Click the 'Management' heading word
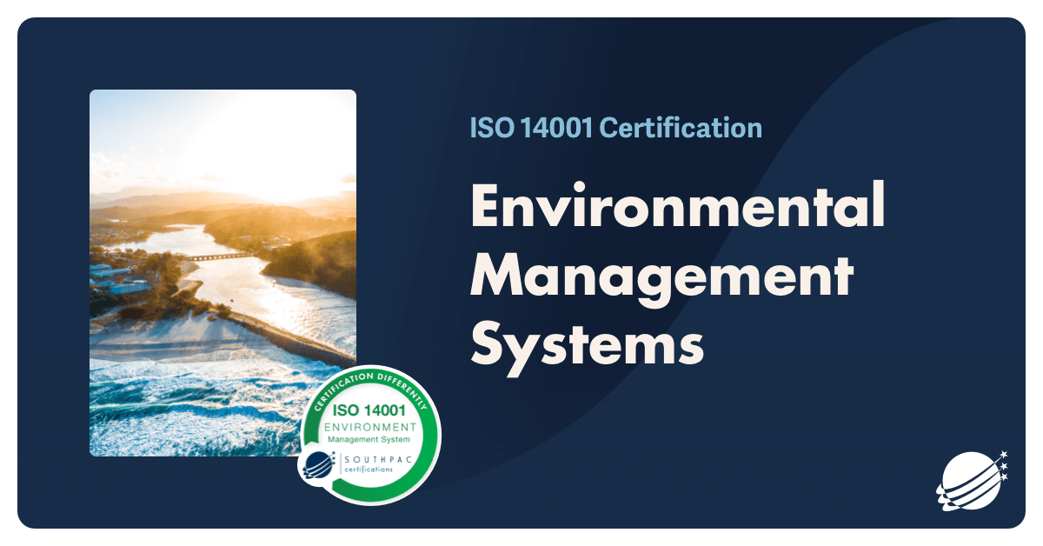The height and width of the screenshot is (546, 1043). pos(662,276)
